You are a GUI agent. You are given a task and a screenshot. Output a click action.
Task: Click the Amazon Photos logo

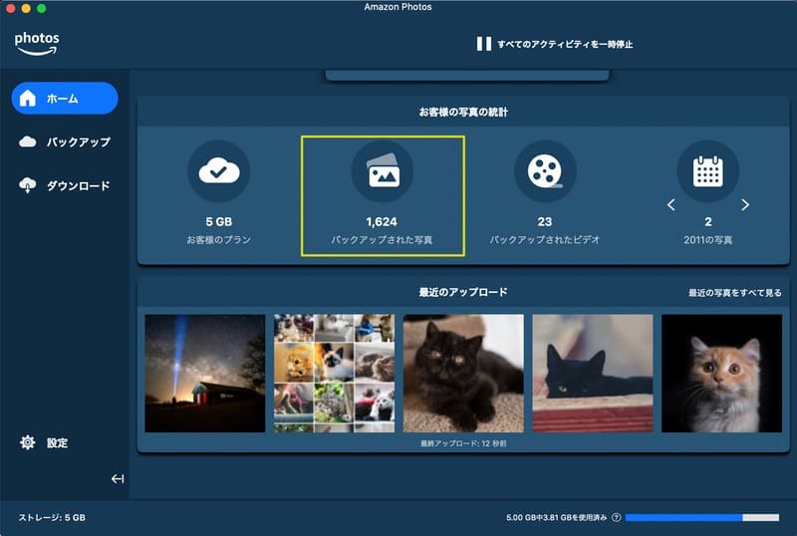(x=37, y=43)
